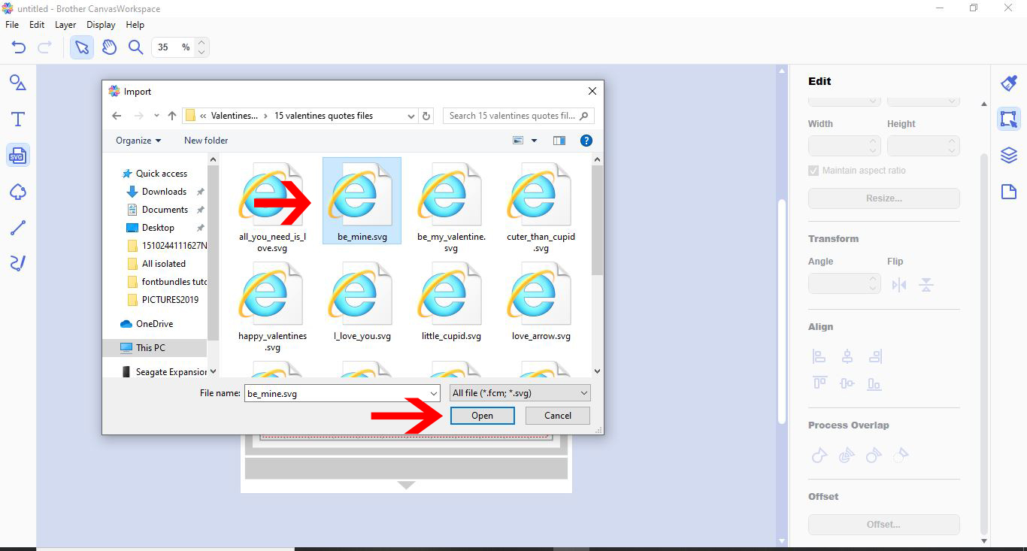Select the Hand pan tool

[x=109, y=47]
